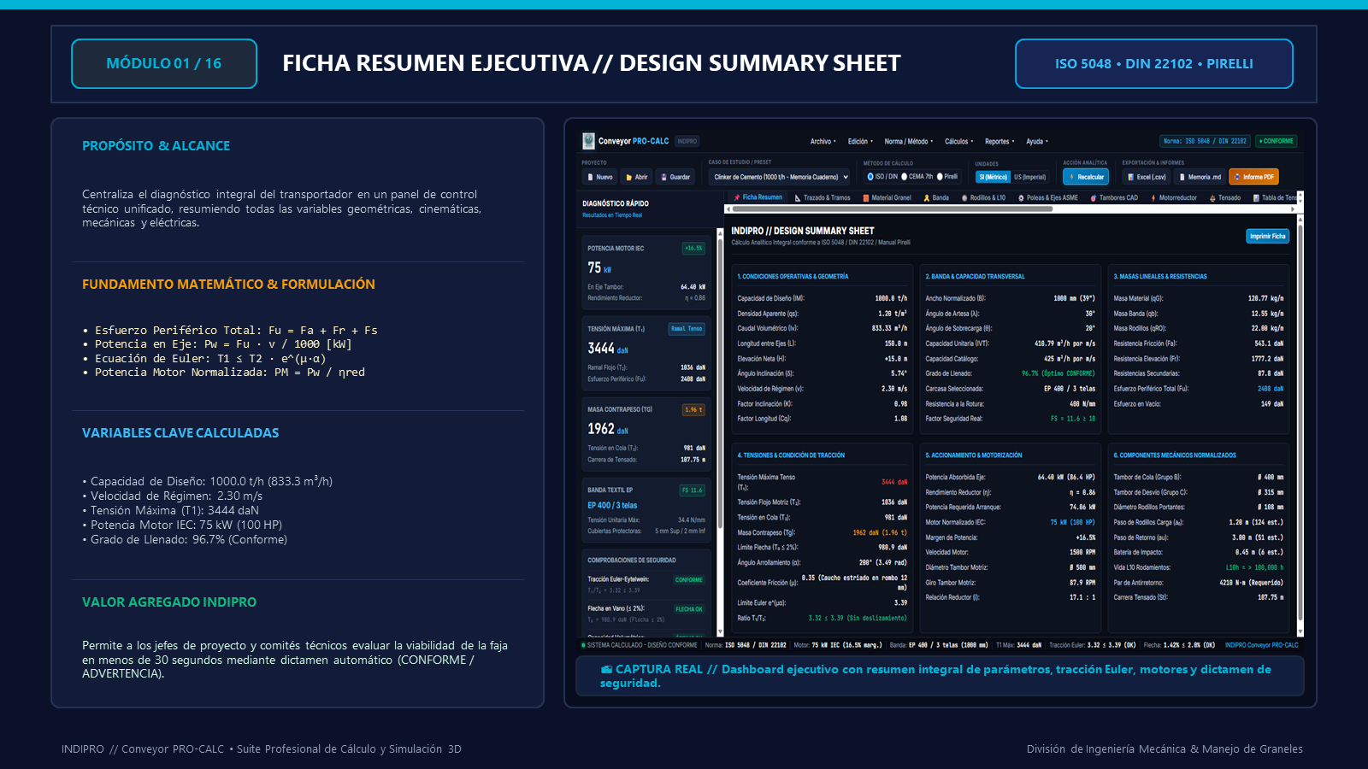Open the Clinker de Cemento preset dropdown
The height and width of the screenshot is (769, 1368).
click(781, 177)
